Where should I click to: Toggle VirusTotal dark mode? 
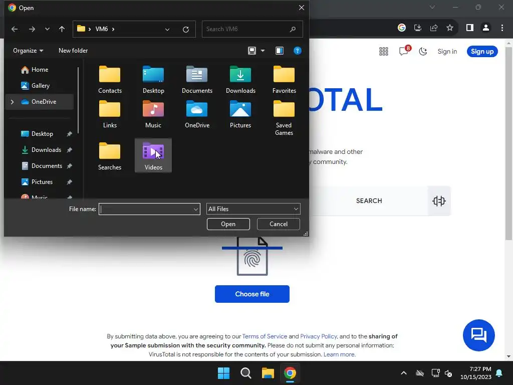tap(423, 52)
